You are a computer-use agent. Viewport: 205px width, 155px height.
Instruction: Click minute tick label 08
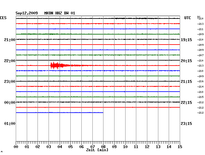103,147
